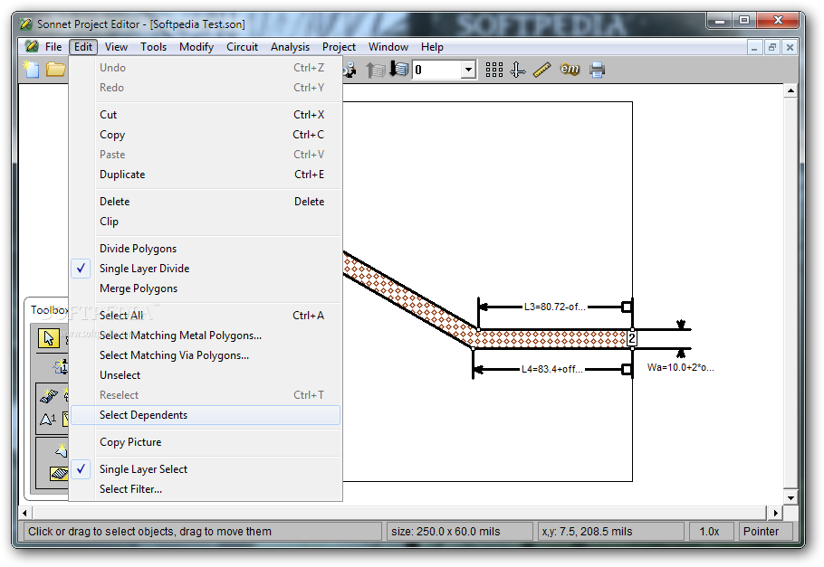Click the draw polygon tool in Toolbox
This screenshot has width=824, height=567.
coord(62,450)
